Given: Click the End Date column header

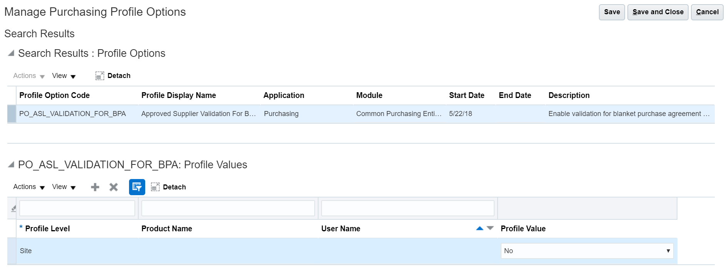Looking at the screenshot, I should point(515,95).
